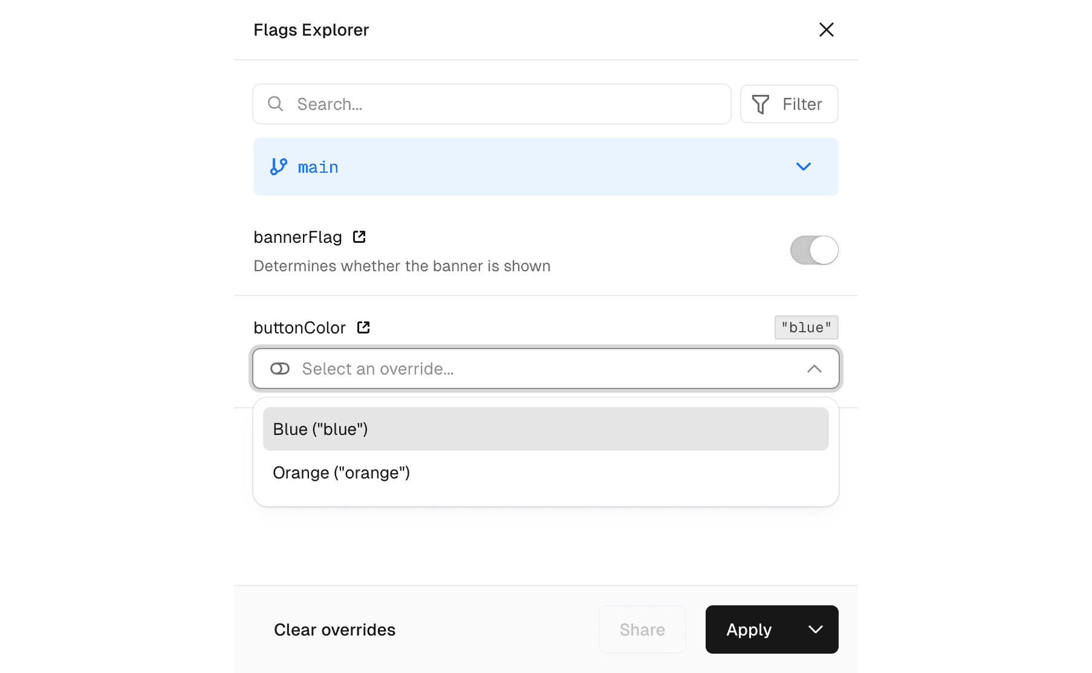Click Clear overrides
1092x673 pixels.
(x=334, y=630)
